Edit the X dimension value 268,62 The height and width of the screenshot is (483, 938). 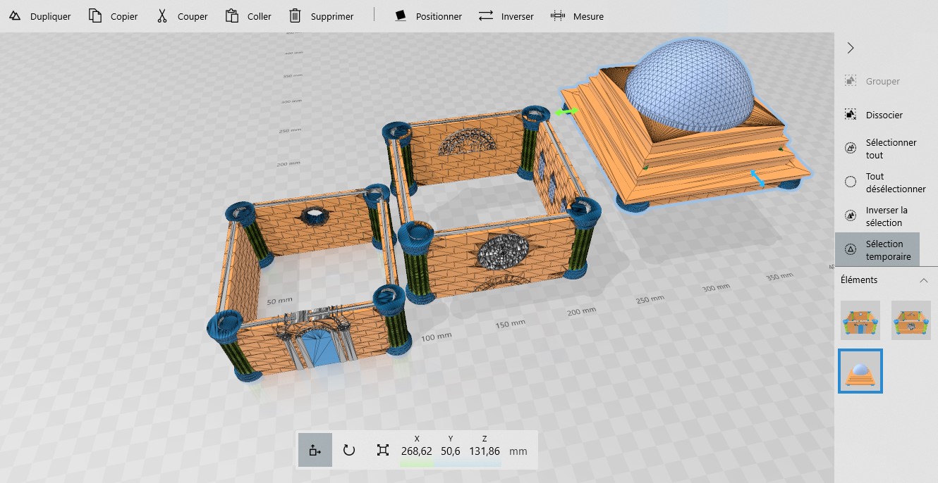417,451
